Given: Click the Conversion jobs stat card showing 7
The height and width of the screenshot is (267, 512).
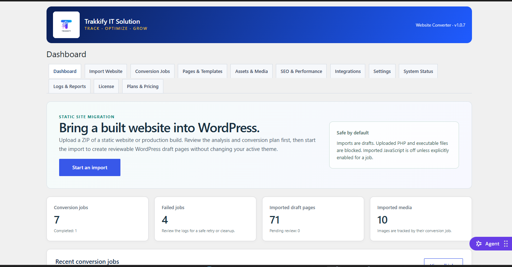Looking at the screenshot, I should [x=97, y=219].
